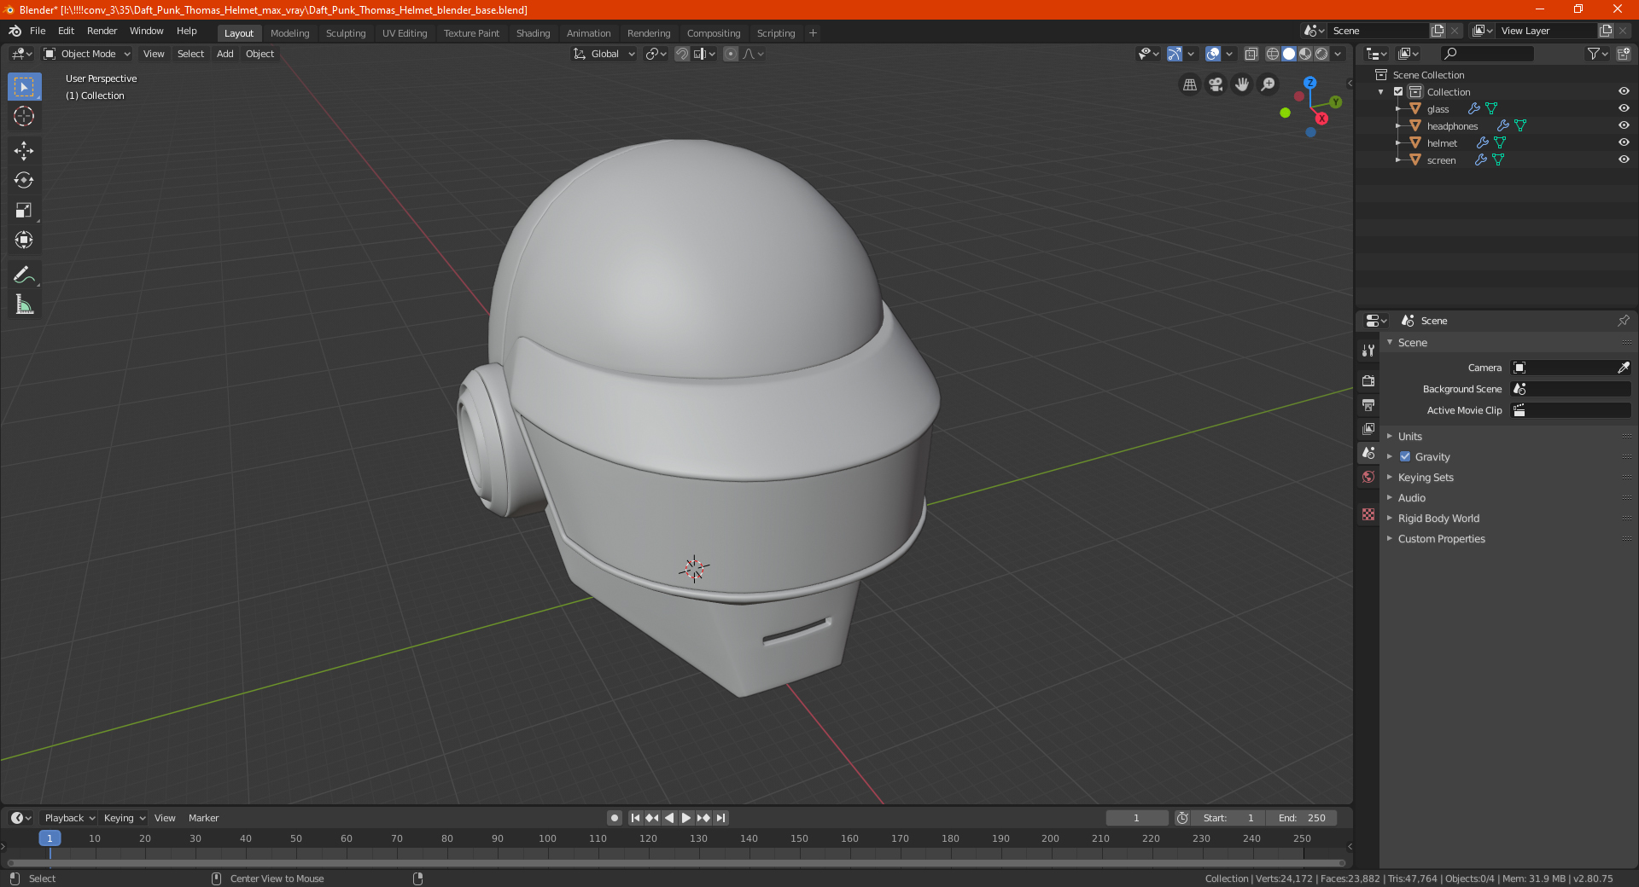Hide the headphones object in outliner
This screenshot has height=887, width=1639.
coord(1624,125)
